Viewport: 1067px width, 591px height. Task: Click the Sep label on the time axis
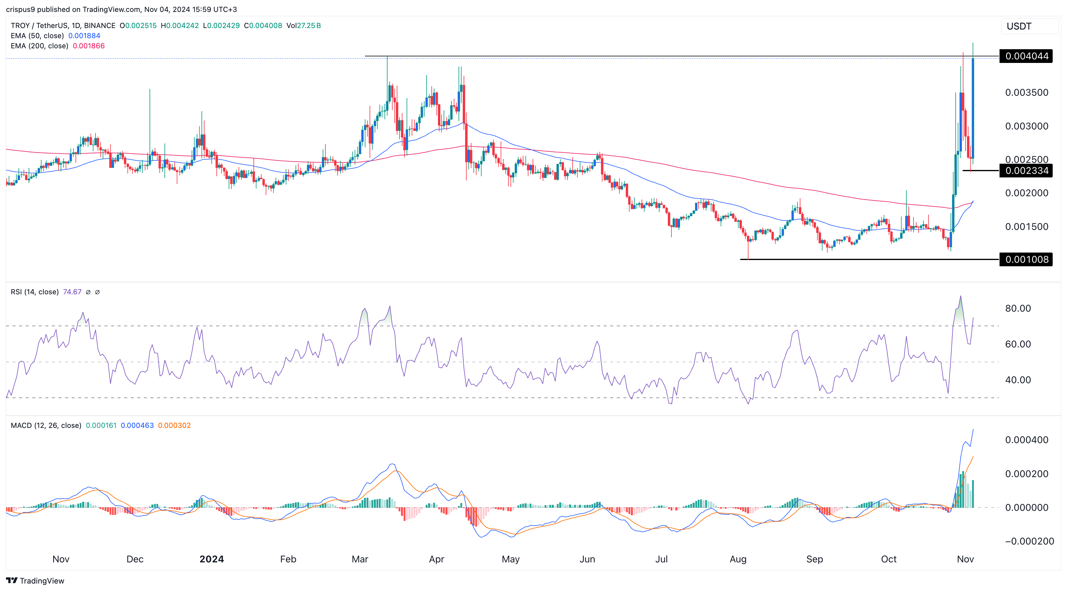pyautogui.click(x=815, y=559)
